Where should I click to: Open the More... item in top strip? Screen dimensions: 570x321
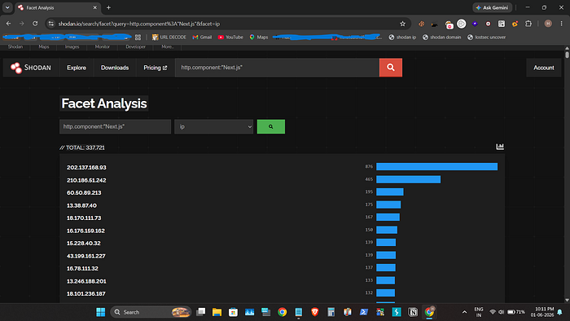168,46
